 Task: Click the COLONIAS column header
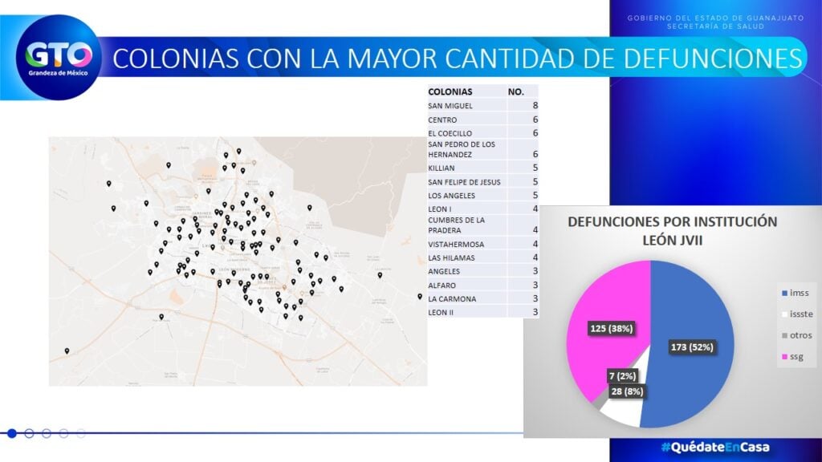click(x=450, y=91)
